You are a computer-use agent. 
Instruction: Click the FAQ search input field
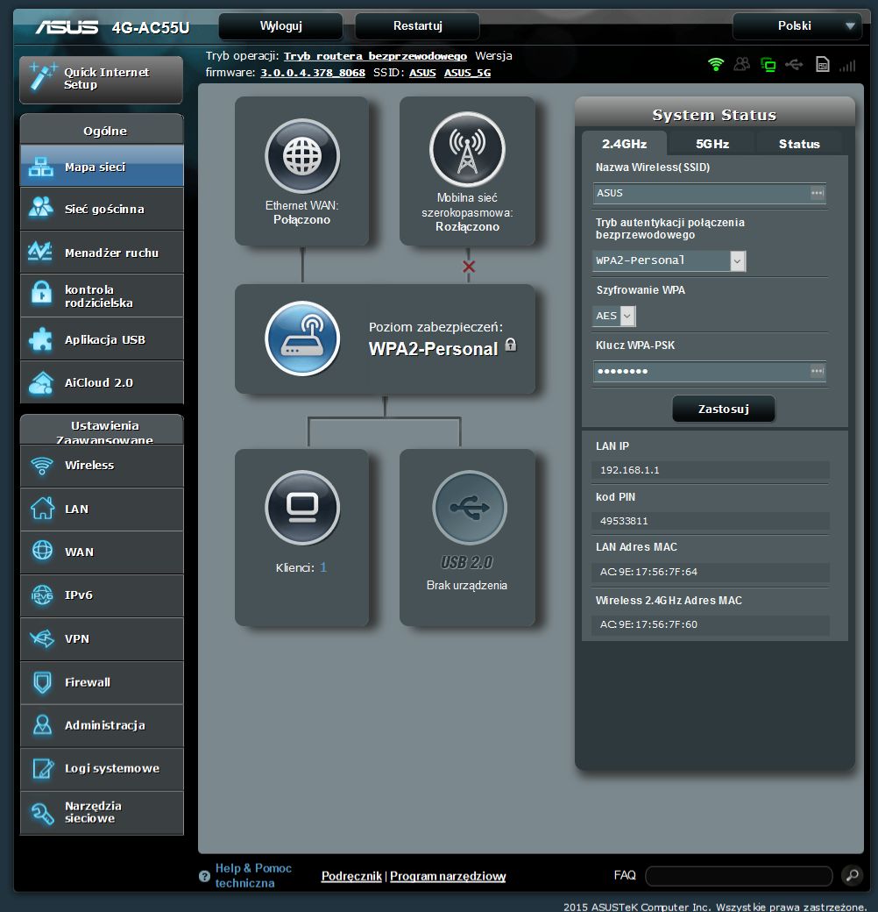[x=739, y=875]
